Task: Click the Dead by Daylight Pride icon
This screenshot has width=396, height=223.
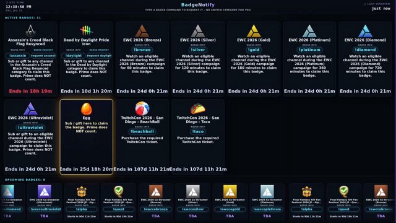Action: coord(86,30)
